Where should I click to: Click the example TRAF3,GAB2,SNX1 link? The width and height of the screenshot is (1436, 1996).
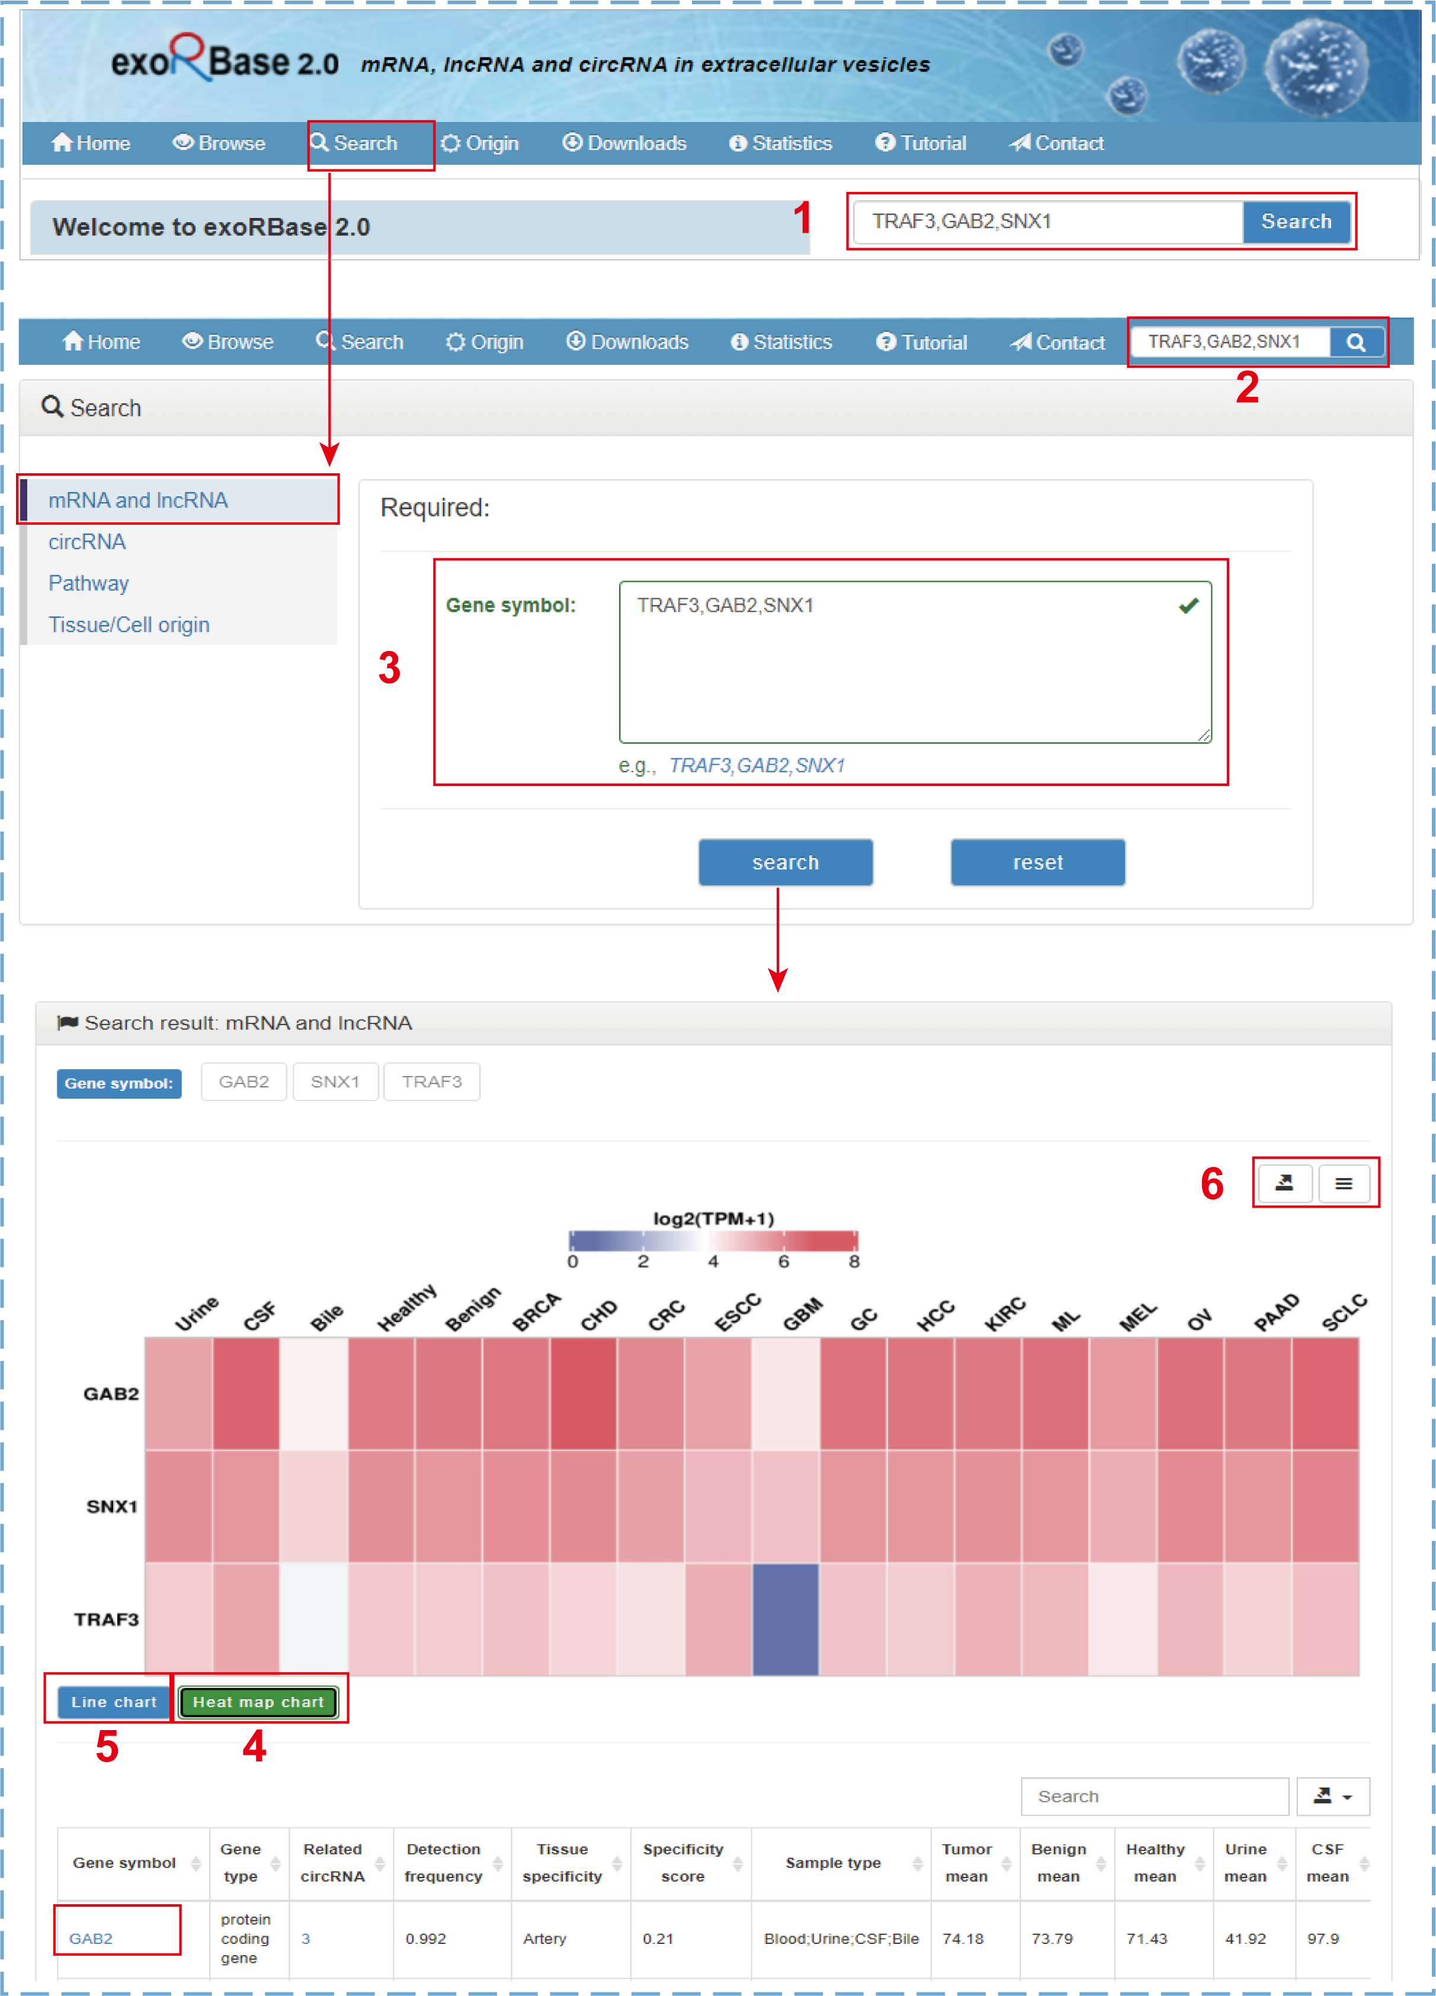757,765
